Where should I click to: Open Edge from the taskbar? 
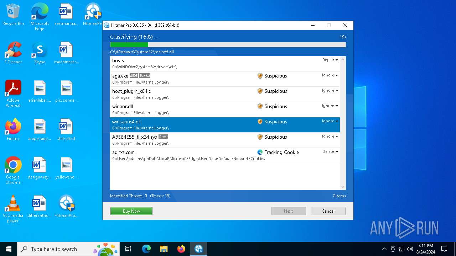(x=146, y=249)
